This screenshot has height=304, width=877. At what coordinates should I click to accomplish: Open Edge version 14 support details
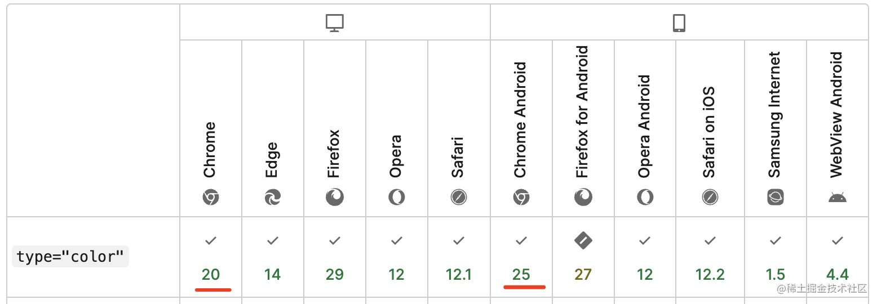click(273, 274)
